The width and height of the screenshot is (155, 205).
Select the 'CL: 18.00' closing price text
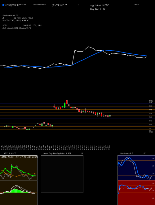[57, 6]
